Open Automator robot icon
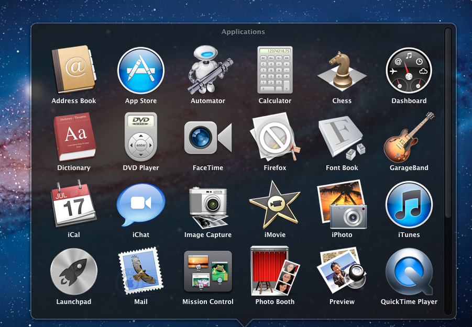472x327 pixels. (x=210, y=70)
